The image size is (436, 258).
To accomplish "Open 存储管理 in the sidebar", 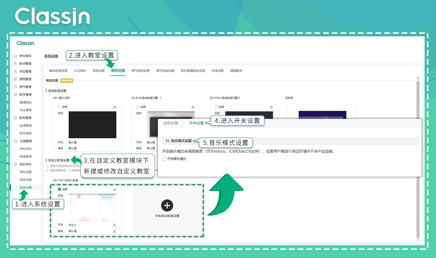I will (x=26, y=157).
